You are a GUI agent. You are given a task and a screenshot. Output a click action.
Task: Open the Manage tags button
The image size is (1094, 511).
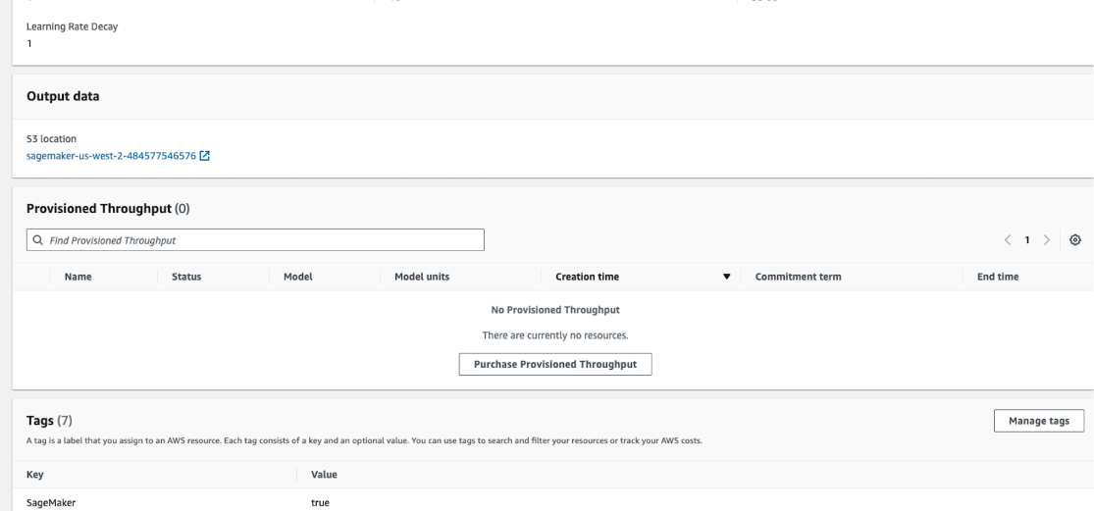(x=1038, y=420)
